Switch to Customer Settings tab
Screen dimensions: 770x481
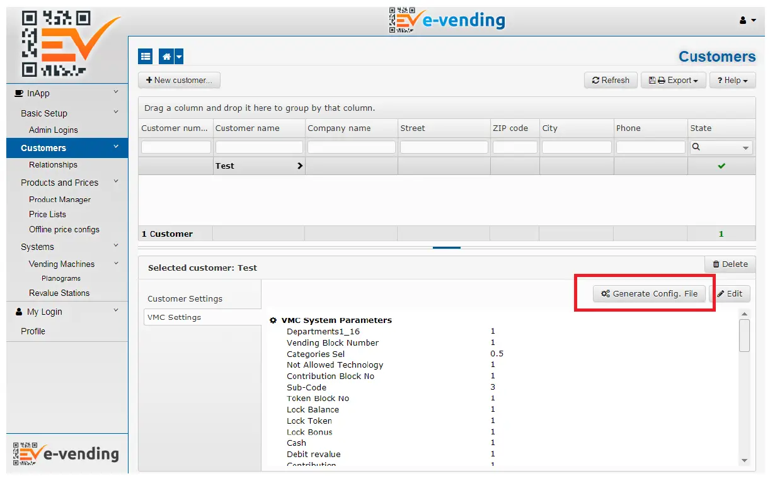[185, 299]
